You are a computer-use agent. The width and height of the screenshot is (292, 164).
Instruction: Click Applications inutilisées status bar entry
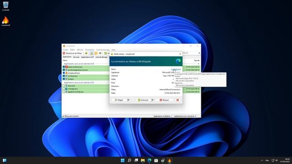coord(162,116)
